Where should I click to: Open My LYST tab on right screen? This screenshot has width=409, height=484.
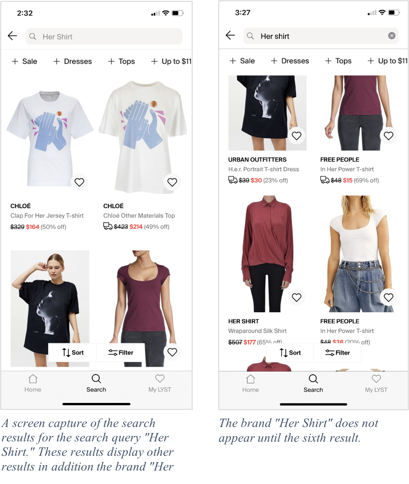(x=376, y=383)
